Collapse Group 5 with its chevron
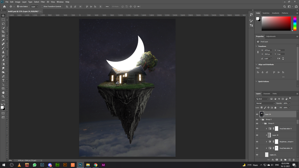 click(x=260, y=119)
